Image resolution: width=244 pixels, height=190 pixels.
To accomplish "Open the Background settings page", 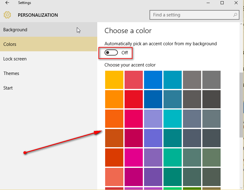I will pyautogui.click(x=49, y=29).
